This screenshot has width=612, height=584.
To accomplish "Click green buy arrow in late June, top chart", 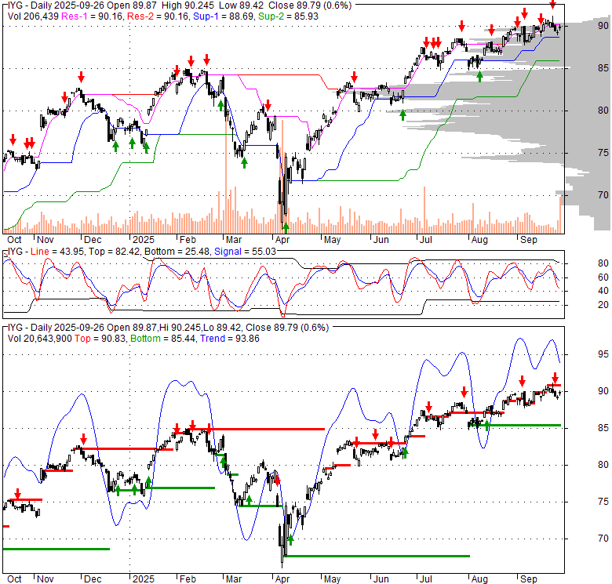I will 403,114.
